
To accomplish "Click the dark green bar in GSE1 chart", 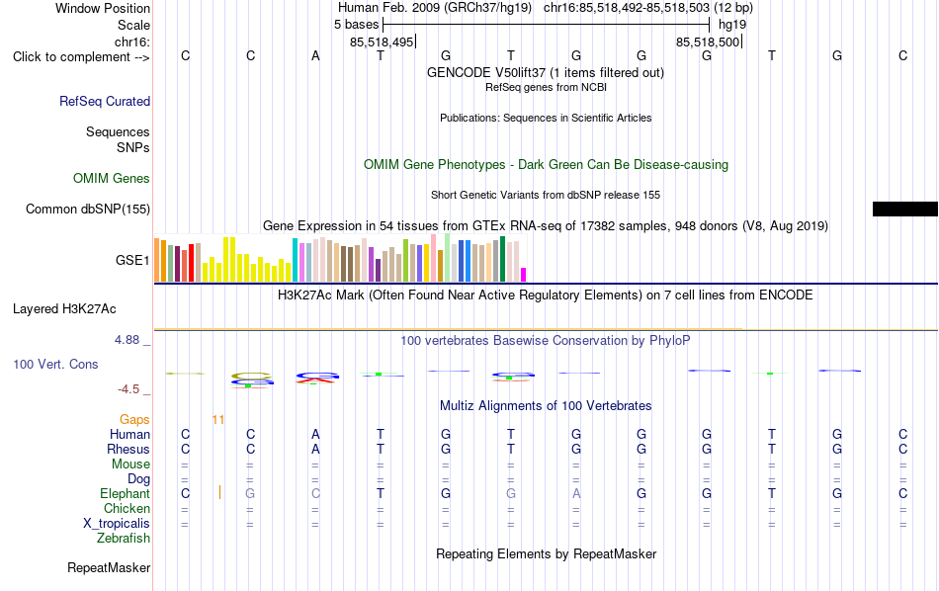I will [x=502, y=259].
